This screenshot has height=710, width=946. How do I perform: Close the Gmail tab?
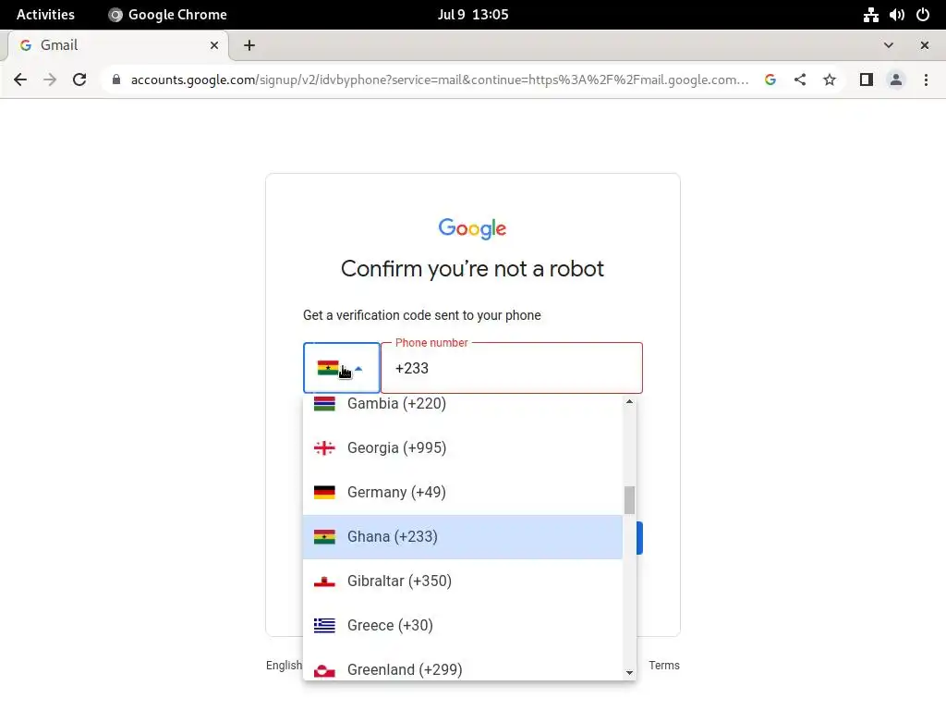(x=214, y=45)
